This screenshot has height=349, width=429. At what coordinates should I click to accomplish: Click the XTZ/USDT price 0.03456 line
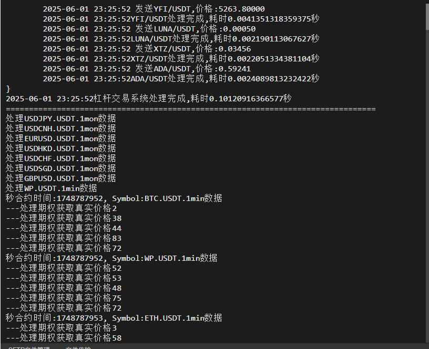click(147, 49)
